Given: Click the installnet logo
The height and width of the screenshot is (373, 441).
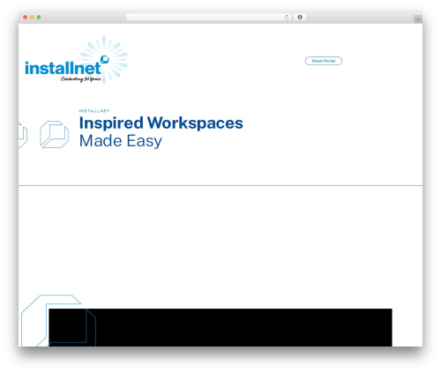Looking at the screenshot, I should (x=76, y=60).
